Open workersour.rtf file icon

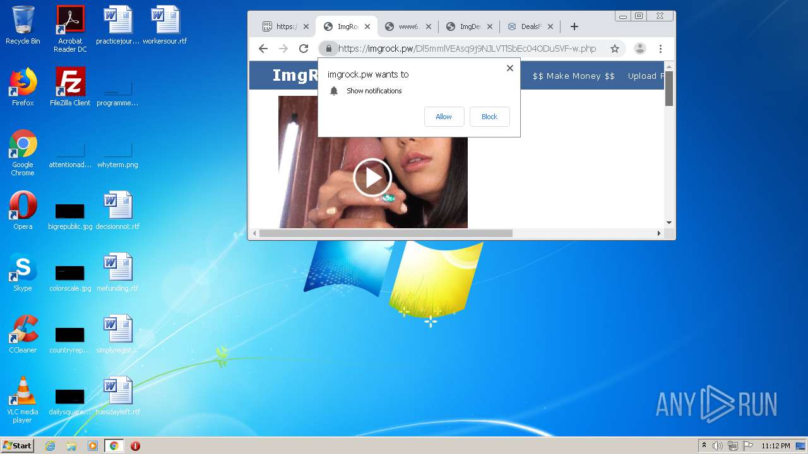click(165, 25)
